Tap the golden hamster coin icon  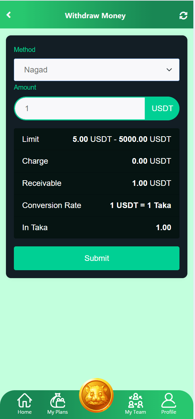pos(96,395)
